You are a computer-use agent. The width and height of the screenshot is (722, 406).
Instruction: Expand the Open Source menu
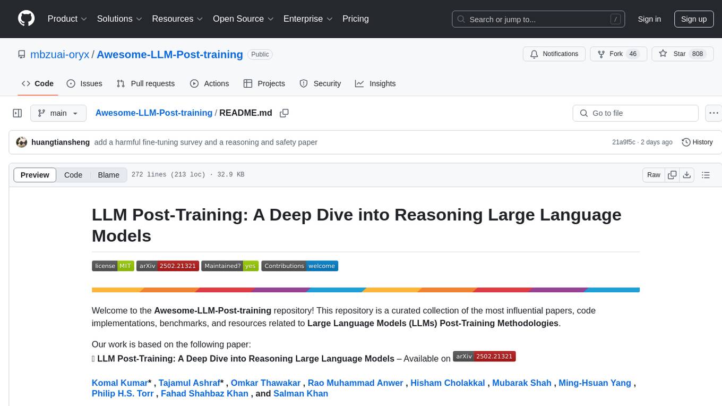pyautogui.click(x=243, y=19)
